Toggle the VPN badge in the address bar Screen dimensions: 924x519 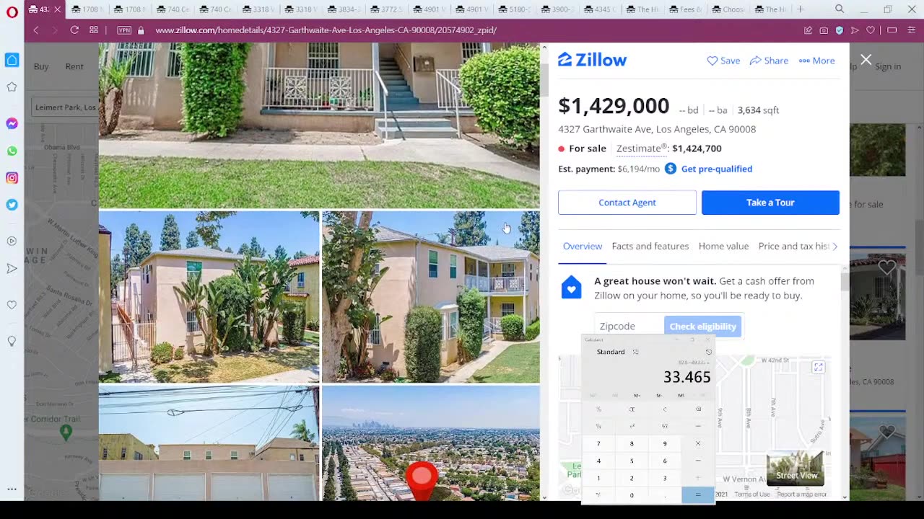tap(124, 30)
